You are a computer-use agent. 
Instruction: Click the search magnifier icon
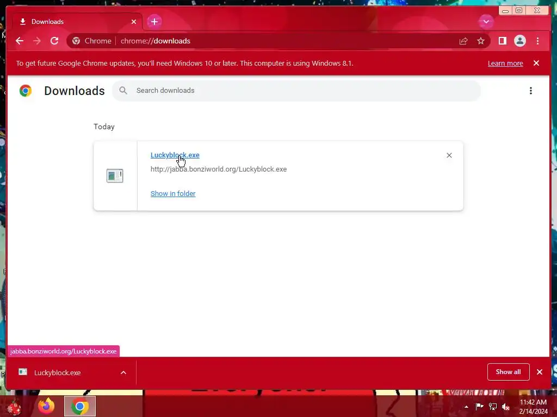tap(123, 91)
